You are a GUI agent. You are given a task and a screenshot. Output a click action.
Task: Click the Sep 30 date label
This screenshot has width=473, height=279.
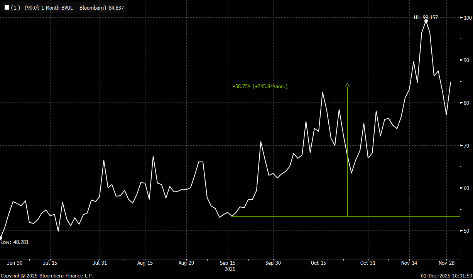(273, 263)
